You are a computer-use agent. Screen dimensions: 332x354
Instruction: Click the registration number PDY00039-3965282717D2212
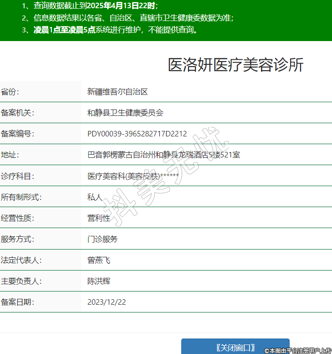(x=137, y=134)
